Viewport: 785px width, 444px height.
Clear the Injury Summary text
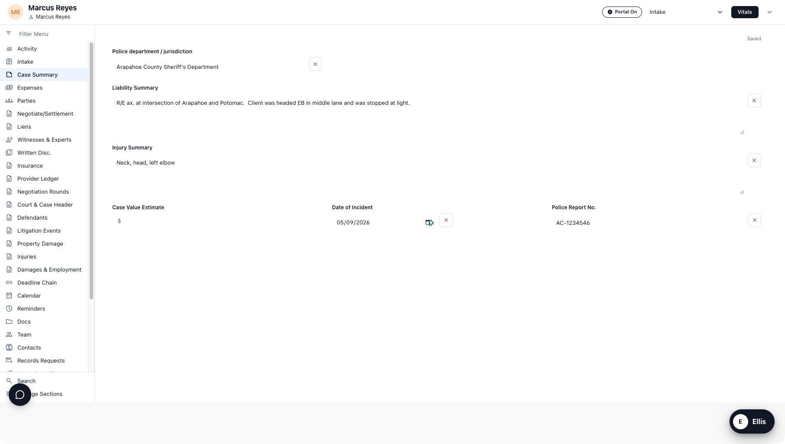coord(754,160)
